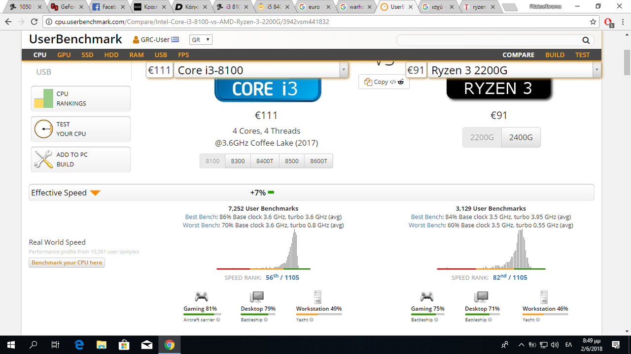The width and height of the screenshot is (631, 354).
Task: Select the 2400G variant button
Action: (521, 137)
